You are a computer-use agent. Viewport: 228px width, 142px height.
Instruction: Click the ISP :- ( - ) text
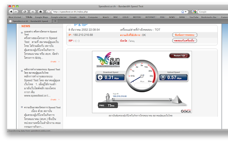[x=74, y=41]
